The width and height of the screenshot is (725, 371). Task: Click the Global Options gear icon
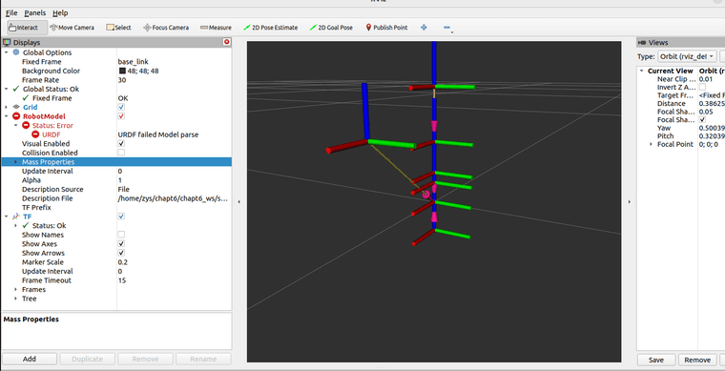coord(16,52)
